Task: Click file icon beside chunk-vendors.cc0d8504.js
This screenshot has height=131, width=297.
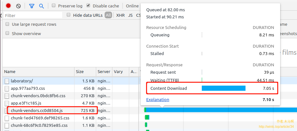Action: (x=7, y=110)
